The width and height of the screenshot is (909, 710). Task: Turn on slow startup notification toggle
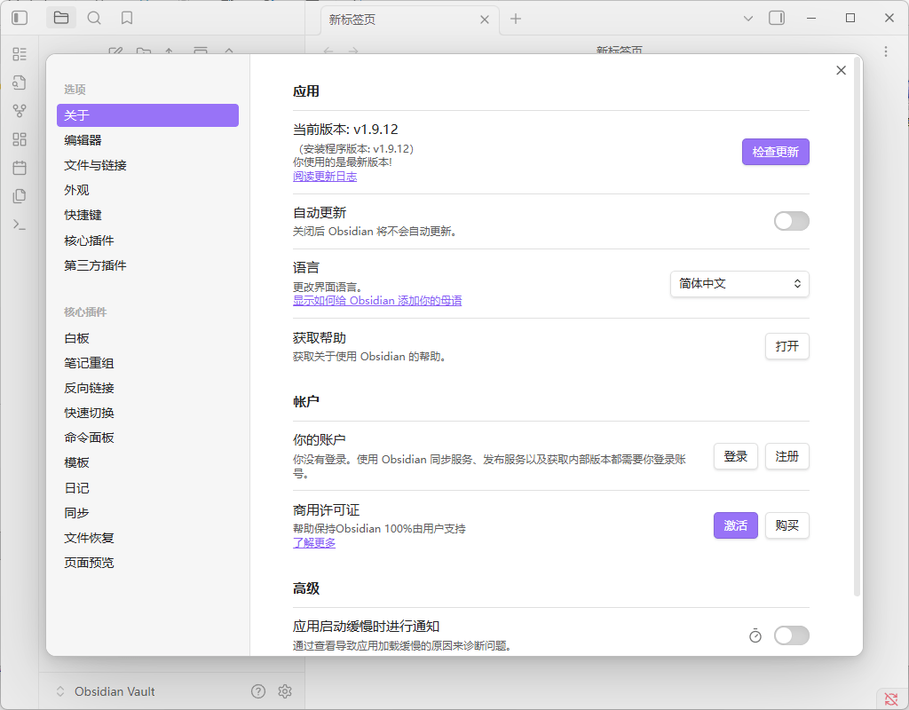791,635
